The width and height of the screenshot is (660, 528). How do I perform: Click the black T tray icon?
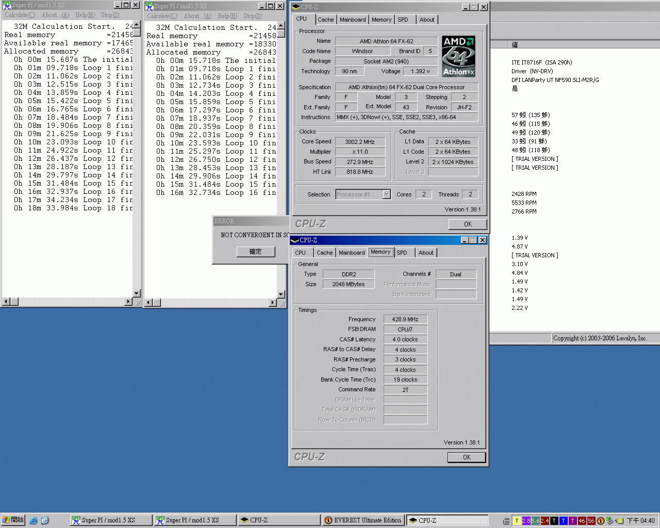coord(554,521)
